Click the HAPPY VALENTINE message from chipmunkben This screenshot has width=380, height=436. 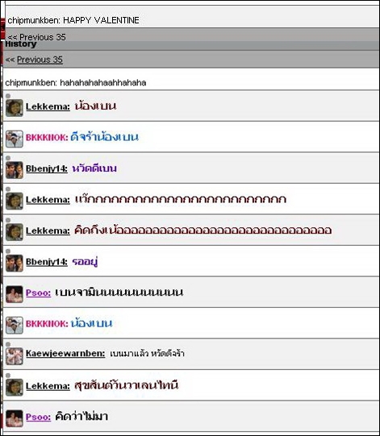[x=73, y=20]
